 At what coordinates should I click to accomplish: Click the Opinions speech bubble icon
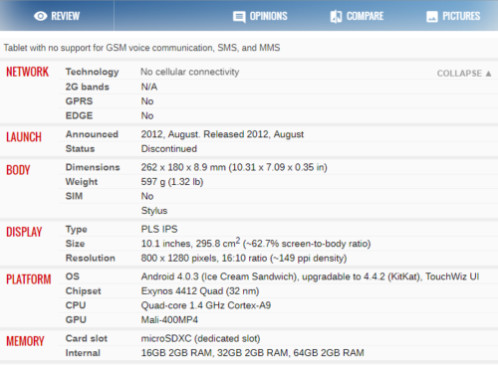pyautogui.click(x=239, y=17)
